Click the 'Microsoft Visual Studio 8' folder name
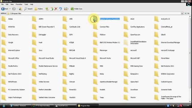192x108 pixels. (x=77, y=58)
